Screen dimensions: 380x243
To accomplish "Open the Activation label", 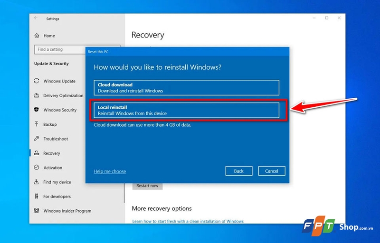I will tap(53, 168).
